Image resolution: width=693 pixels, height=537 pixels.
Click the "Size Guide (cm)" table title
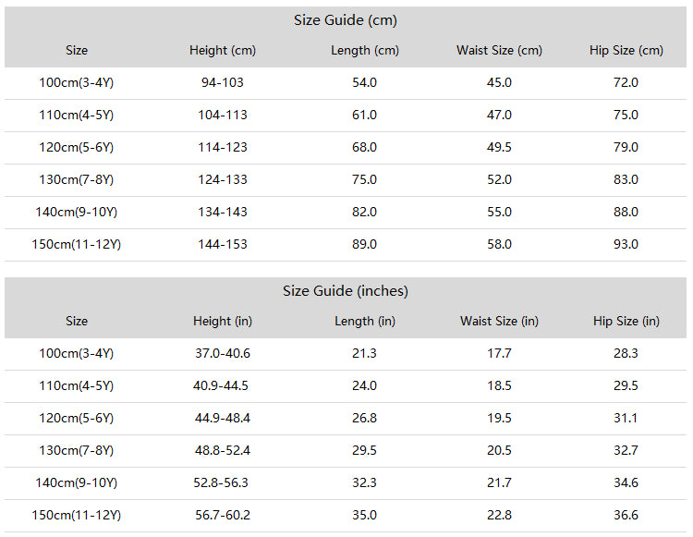coord(346,20)
